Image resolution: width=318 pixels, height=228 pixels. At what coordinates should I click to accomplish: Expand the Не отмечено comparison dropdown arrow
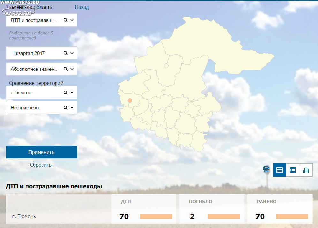point(72,107)
